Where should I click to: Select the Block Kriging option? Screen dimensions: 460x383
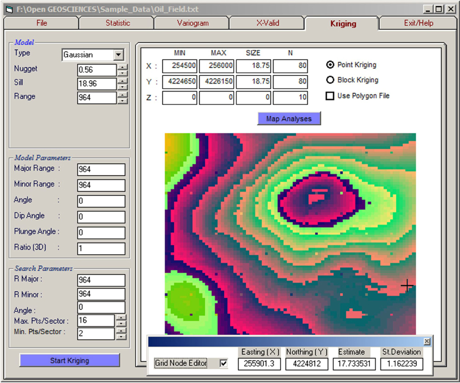tap(330, 80)
